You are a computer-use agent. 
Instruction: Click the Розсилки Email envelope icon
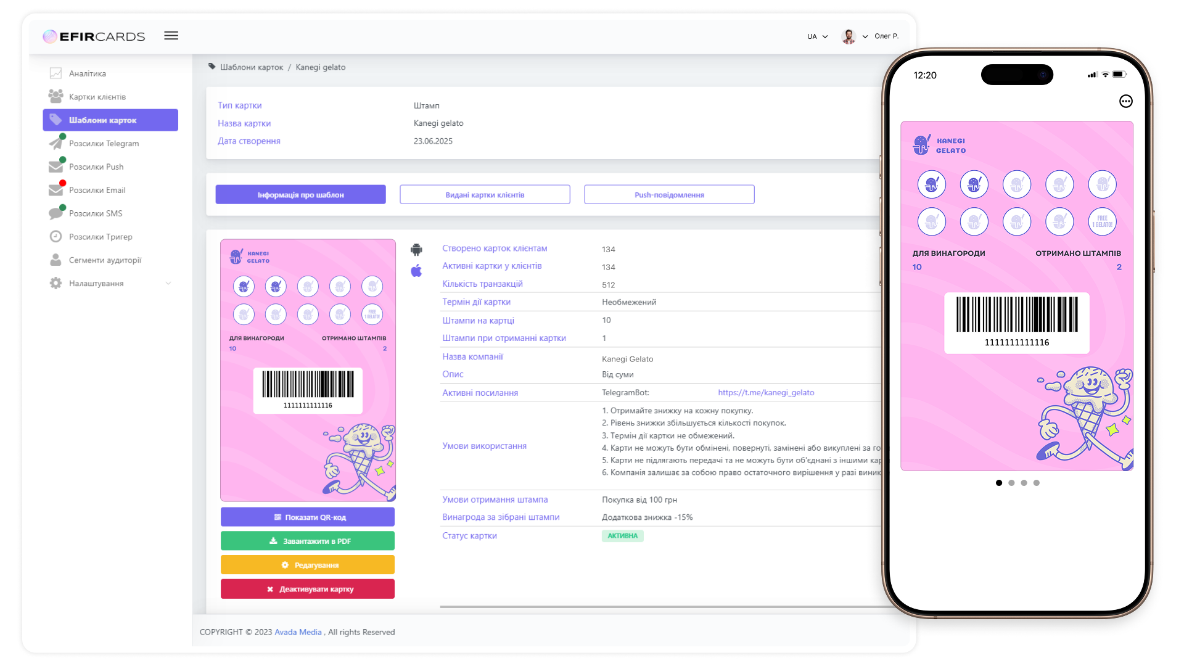coord(55,190)
